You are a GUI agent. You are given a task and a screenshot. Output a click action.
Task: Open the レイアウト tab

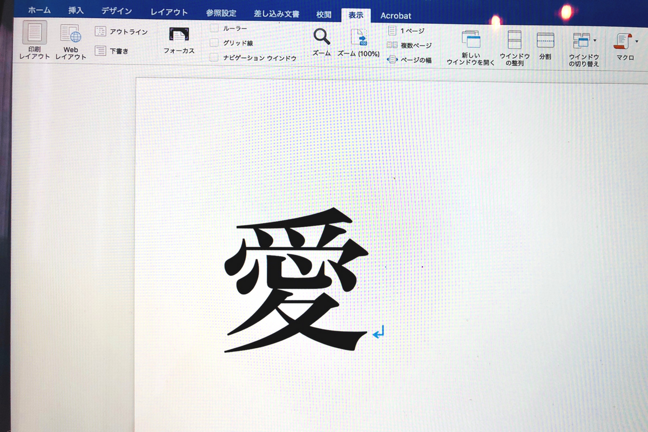[169, 12]
